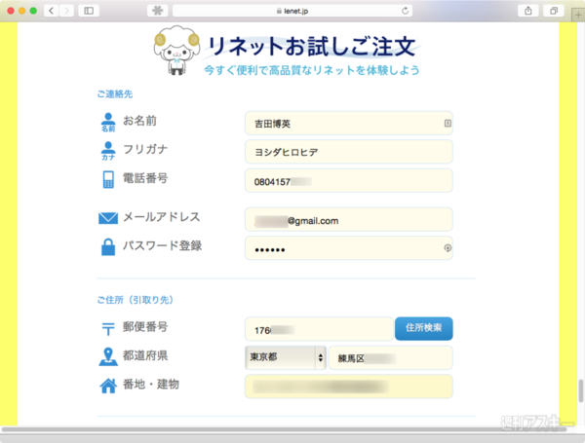Click the ご連絡先 section label
Viewport: 585px width, 443px height.
click(115, 93)
